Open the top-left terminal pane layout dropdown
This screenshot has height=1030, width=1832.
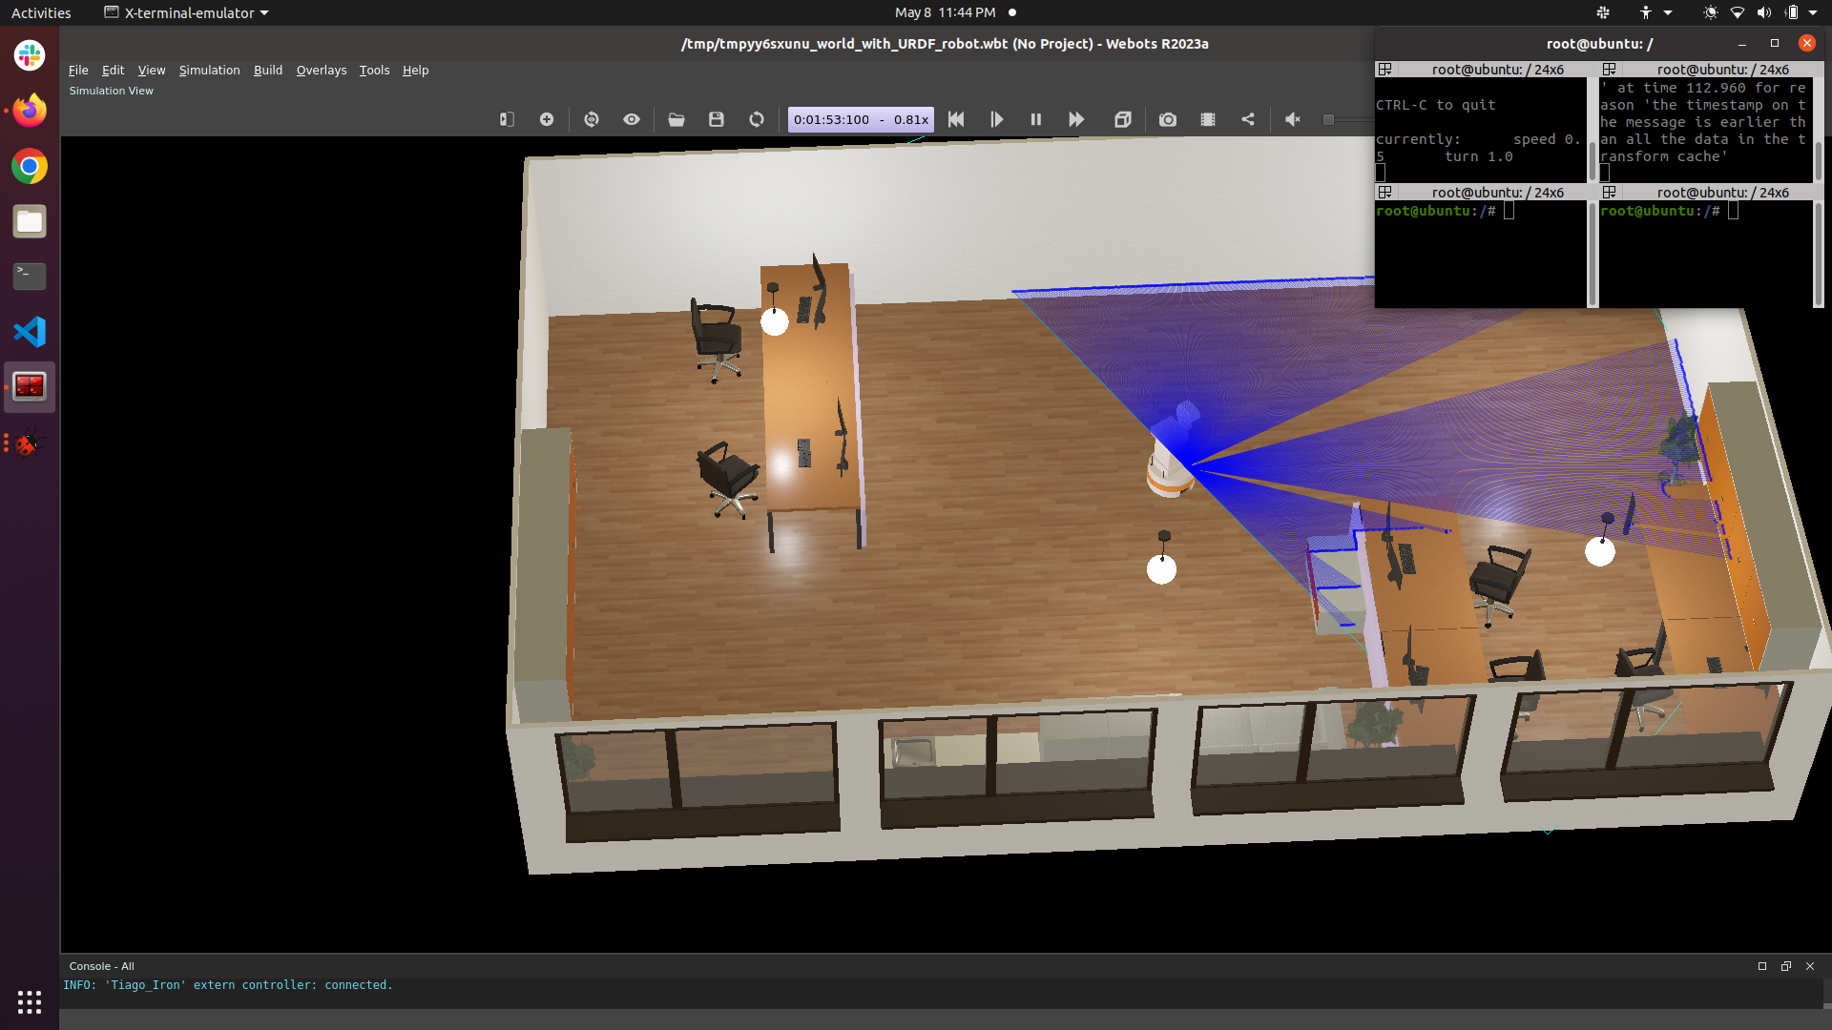(x=1384, y=69)
